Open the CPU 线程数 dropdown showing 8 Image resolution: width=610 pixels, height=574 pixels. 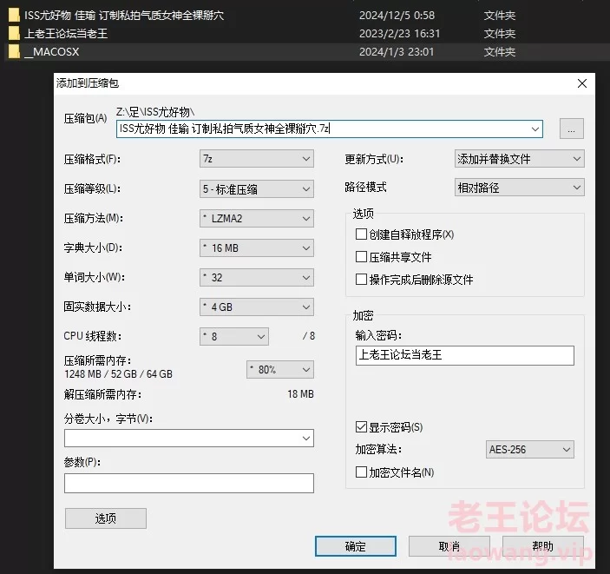(234, 336)
